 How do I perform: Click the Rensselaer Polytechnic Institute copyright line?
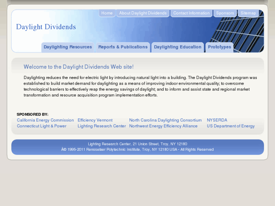[137, 150]
